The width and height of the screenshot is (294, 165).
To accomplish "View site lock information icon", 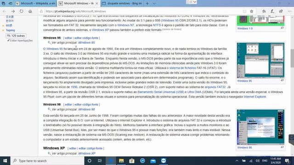I will tap(41, 11).
